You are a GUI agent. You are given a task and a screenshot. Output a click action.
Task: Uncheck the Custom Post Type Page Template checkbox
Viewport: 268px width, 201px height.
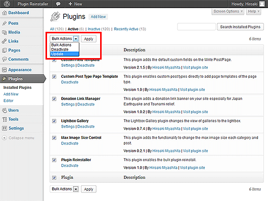point(54,77)
